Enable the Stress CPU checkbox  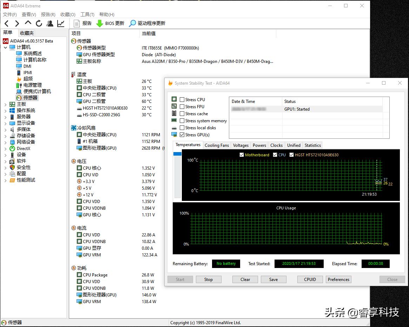pos(182,99)
